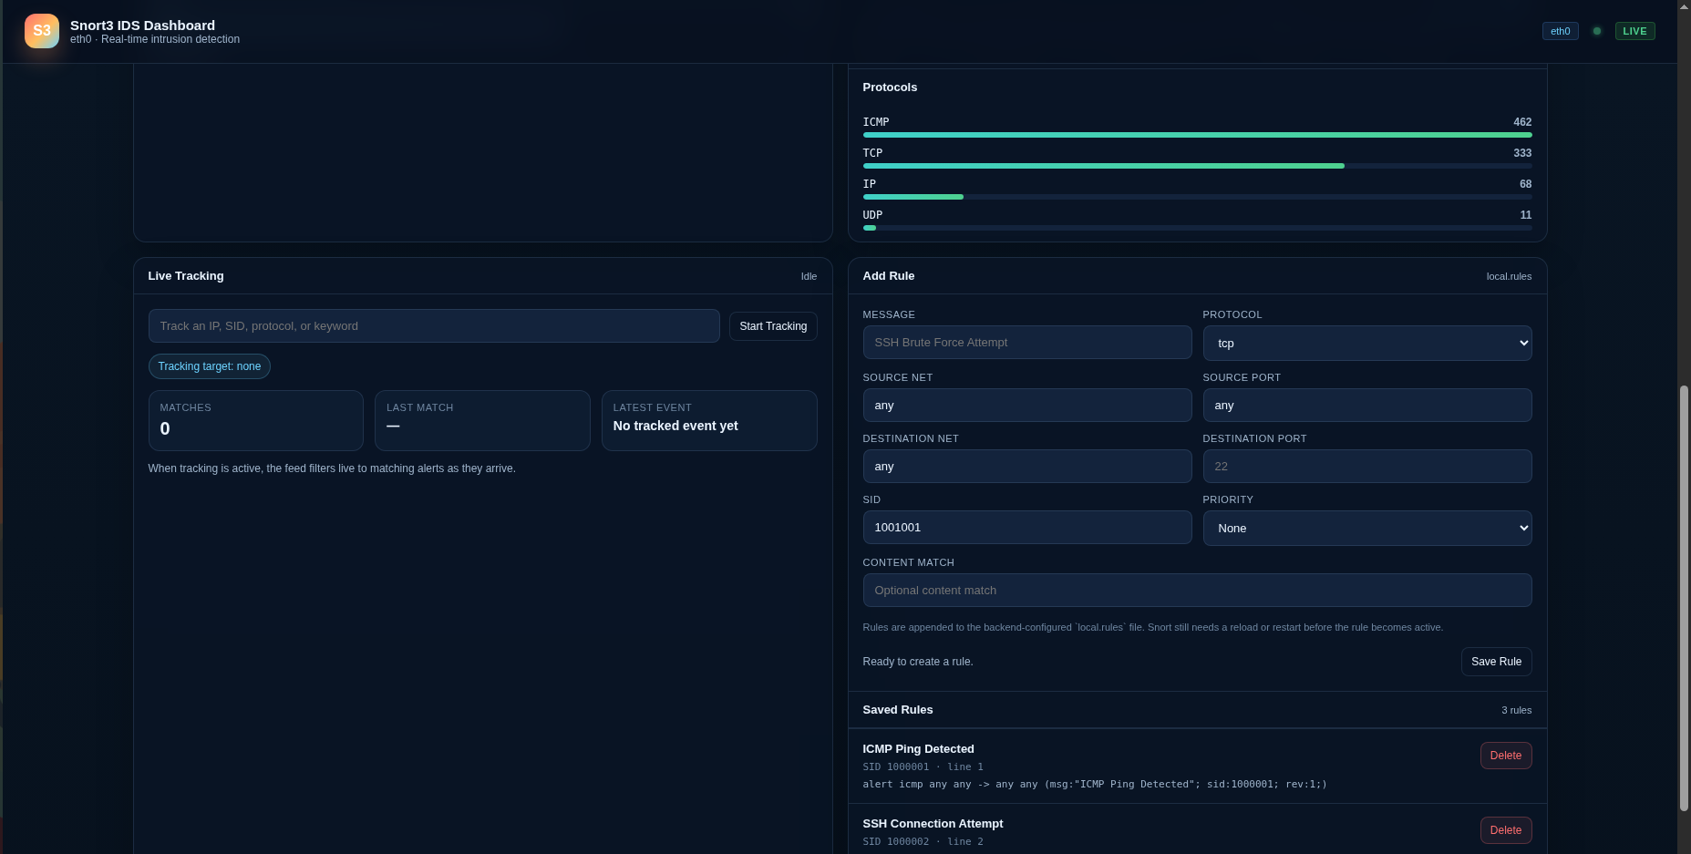Click the ICMP protocol progress bar
The width and height of the screenshot is (1691, 854).
(x=1197, y=134)
